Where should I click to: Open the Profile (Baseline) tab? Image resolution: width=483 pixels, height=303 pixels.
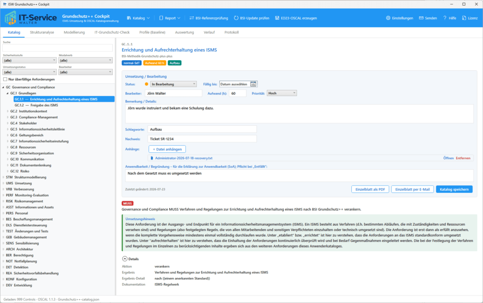click(x=152, y=33)
